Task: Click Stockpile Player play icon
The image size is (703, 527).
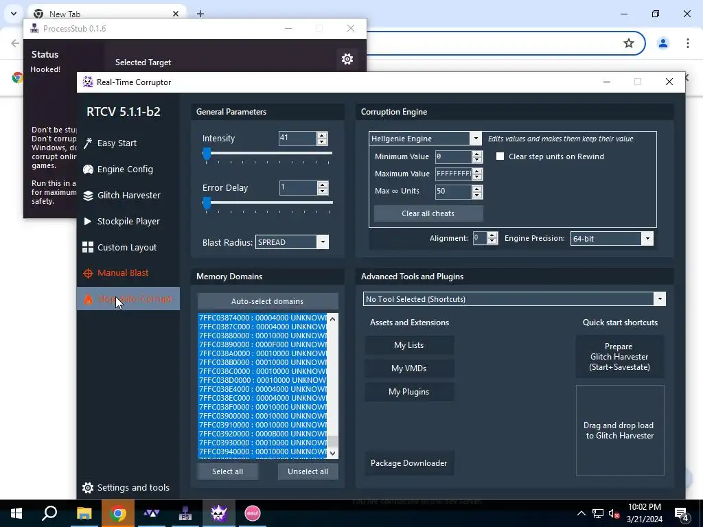Action: [88, 222]
